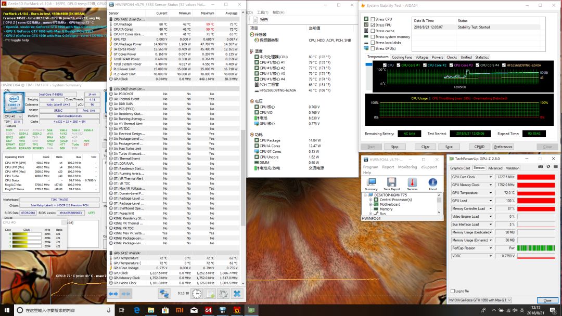Open sensor settings gear icon
The image size is (562, 316).
pos(223,294)
